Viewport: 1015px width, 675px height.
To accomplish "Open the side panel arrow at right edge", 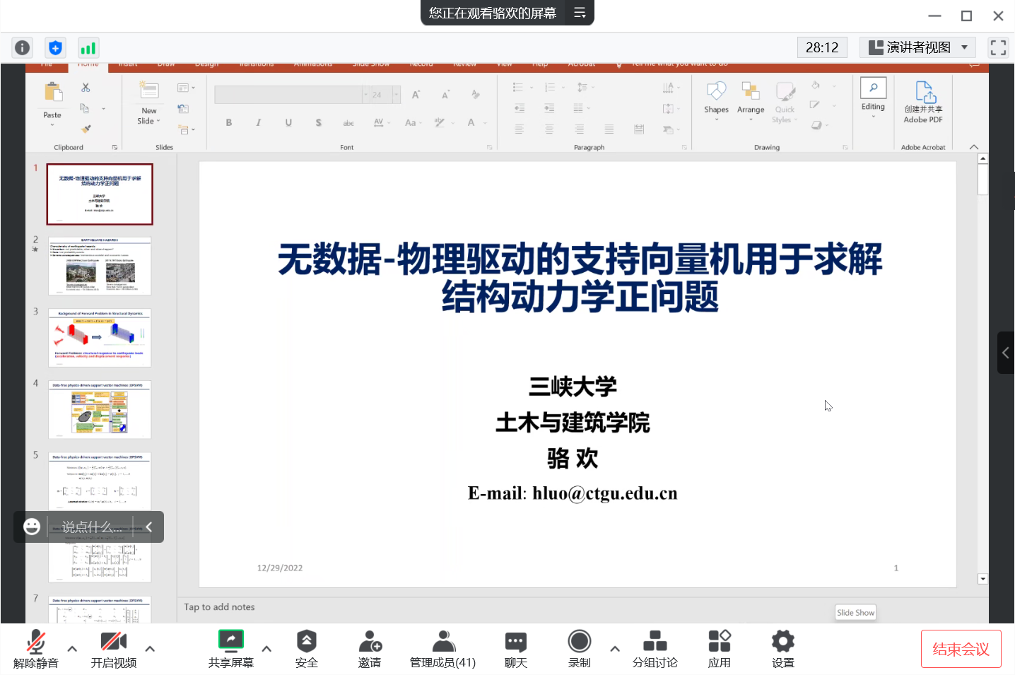I will tap(1006, 353).
